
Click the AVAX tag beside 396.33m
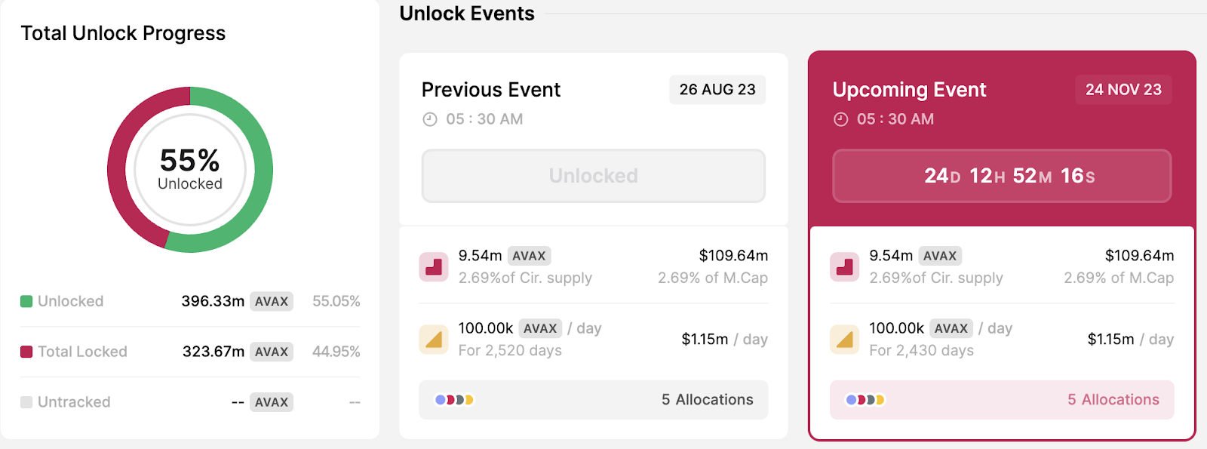tap(272, 302)
